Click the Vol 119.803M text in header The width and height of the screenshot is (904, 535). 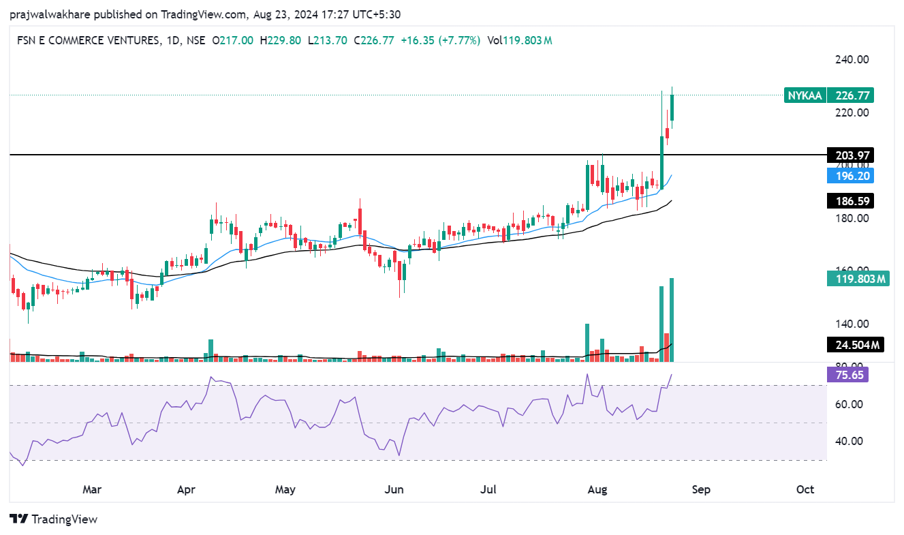click(520, 40)
